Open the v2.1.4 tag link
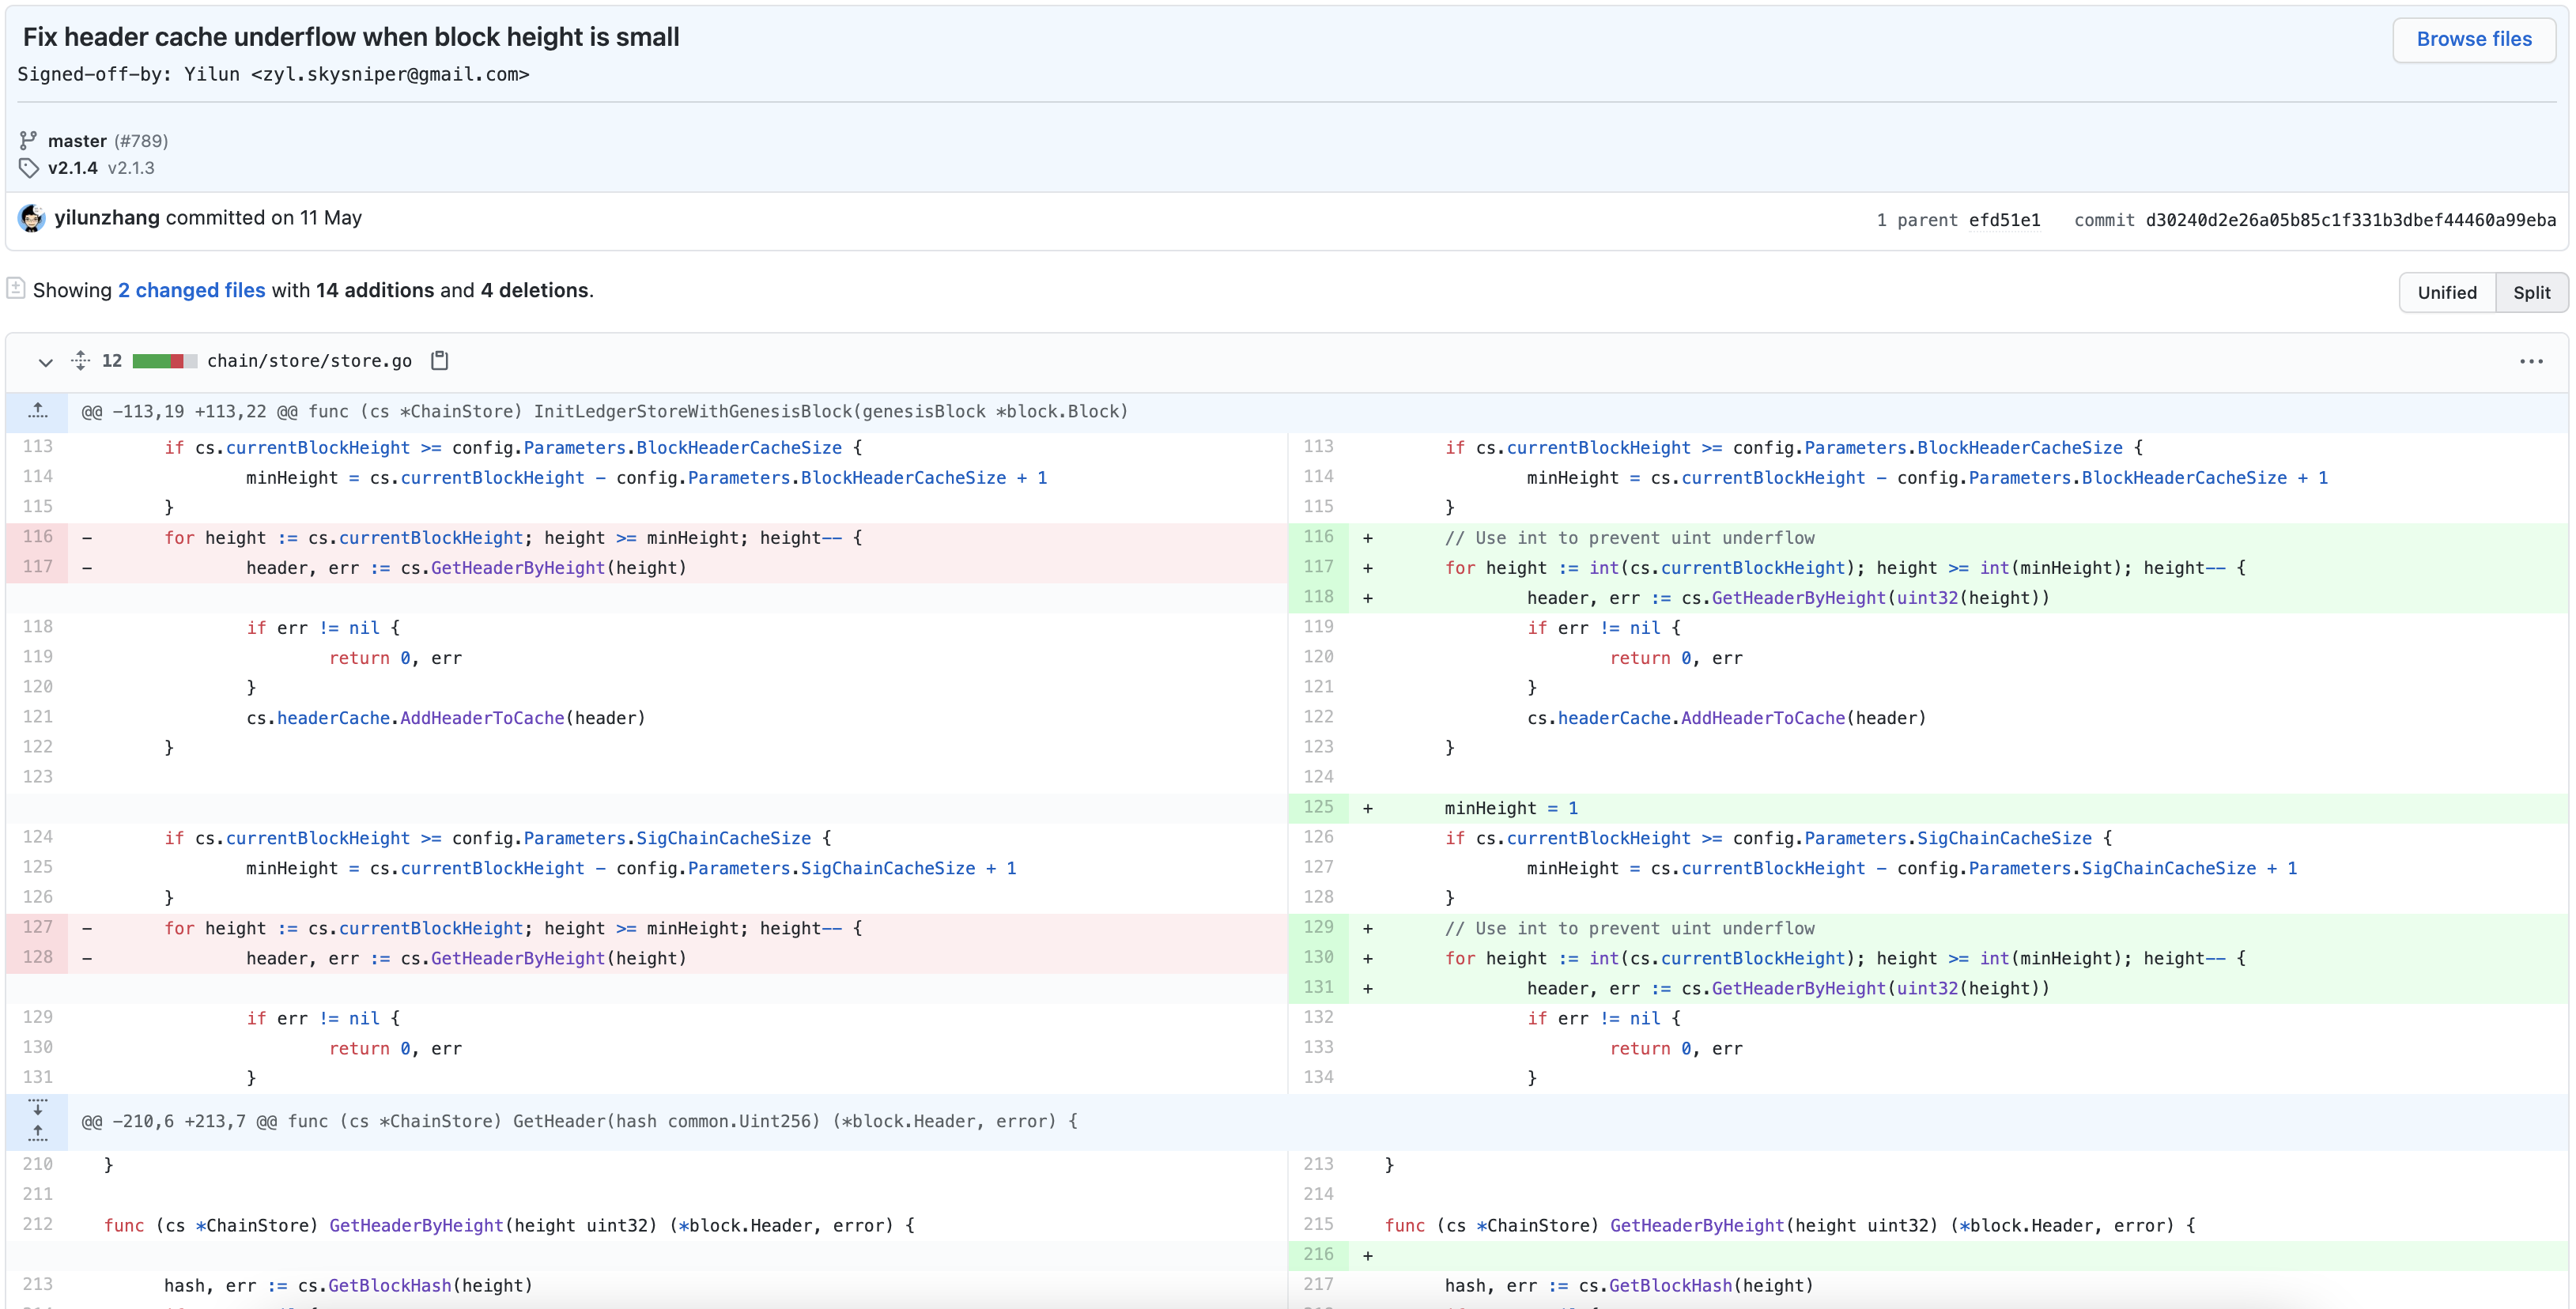 tap(73, 168)
